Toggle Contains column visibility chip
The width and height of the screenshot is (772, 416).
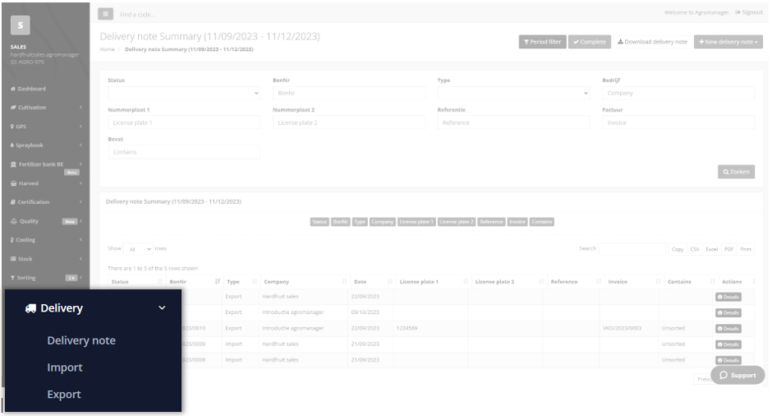pyautogui.click(x=541, y=222)
